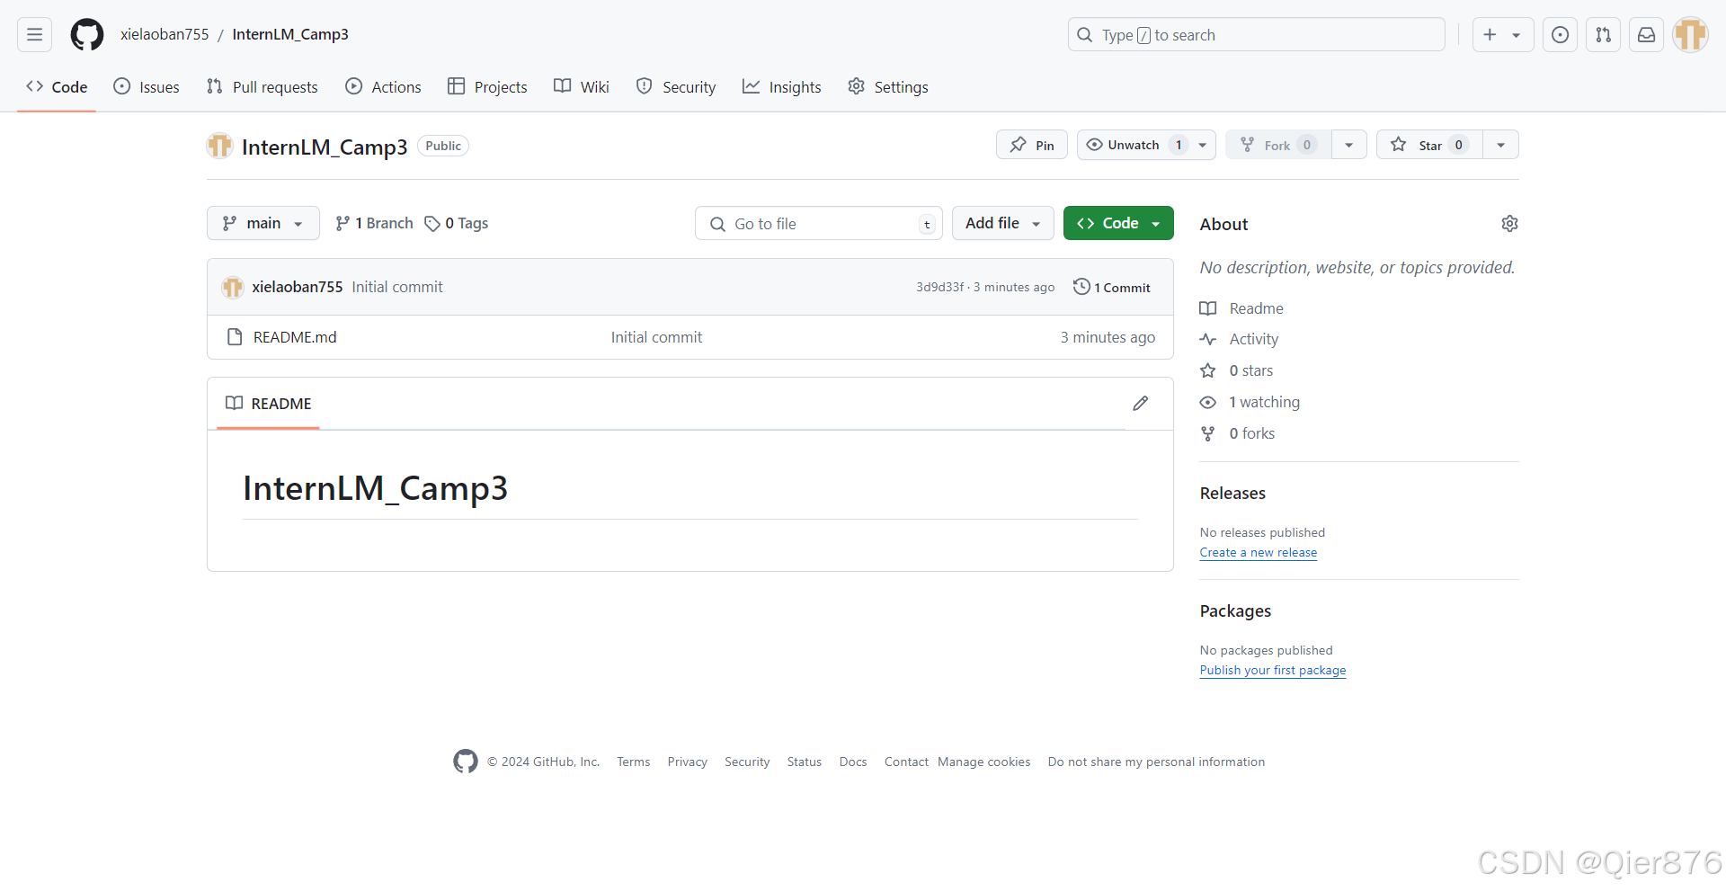Open notifications inbox

1647,35
